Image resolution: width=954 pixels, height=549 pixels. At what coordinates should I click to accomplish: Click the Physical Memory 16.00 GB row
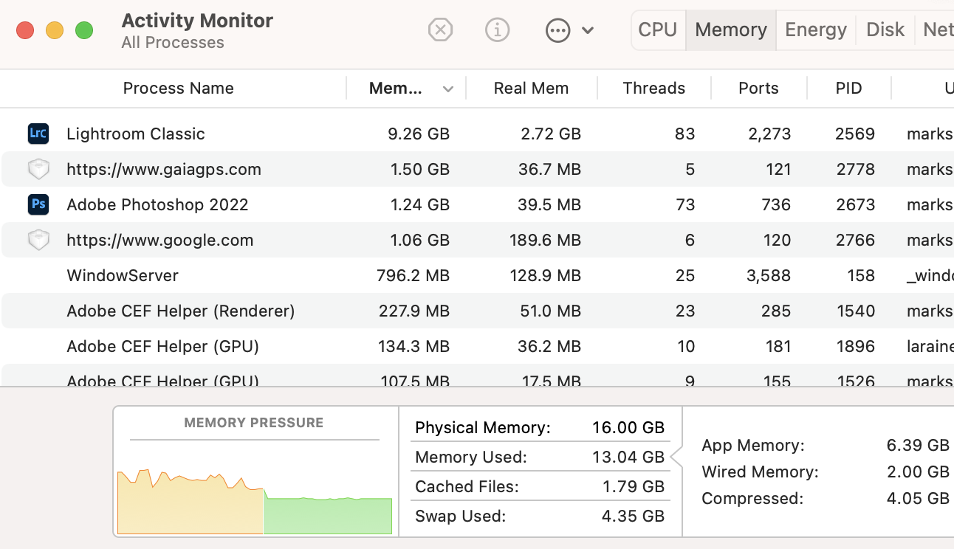[x=540, y=427]
